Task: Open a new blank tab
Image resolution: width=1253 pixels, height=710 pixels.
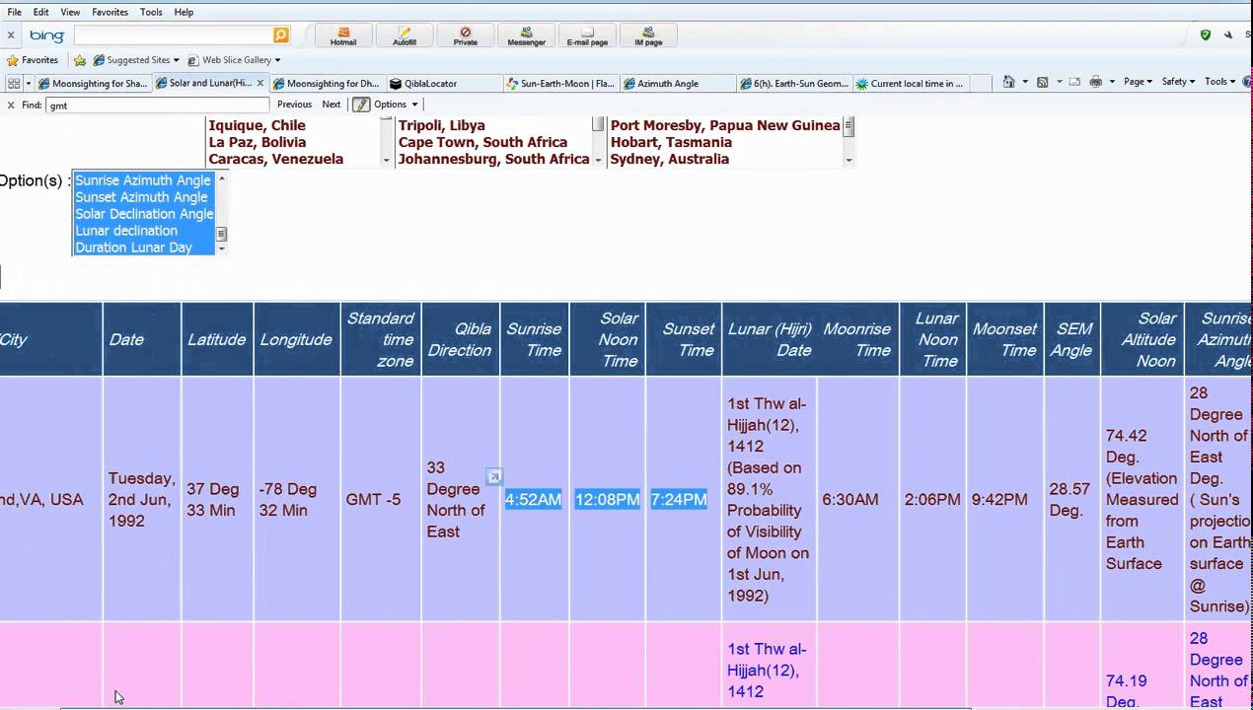Action: [981, 84]
